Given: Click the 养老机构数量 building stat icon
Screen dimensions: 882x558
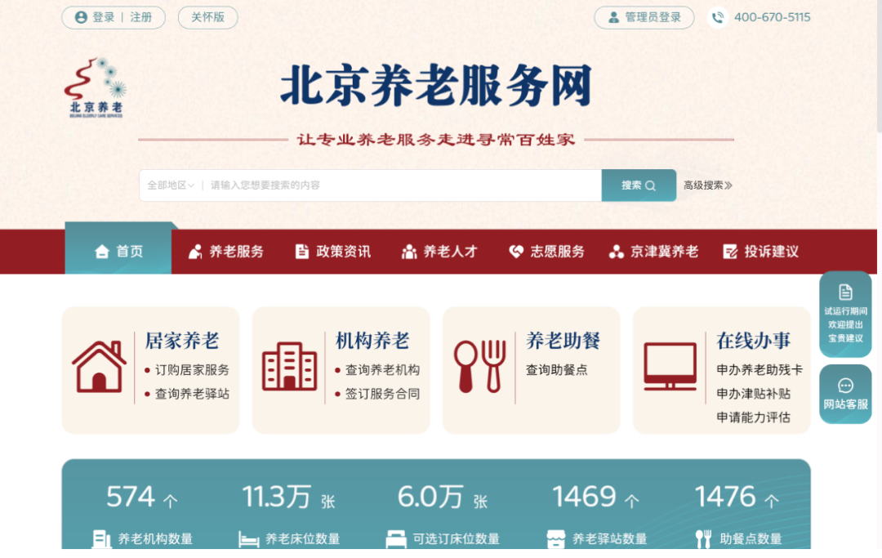Looking at the screenshot, I should [x=103, y=538].
